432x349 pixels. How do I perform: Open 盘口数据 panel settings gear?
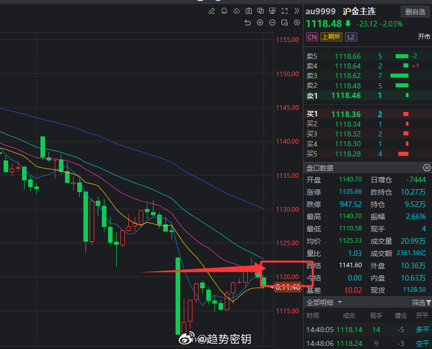click(x=426, y=168)
